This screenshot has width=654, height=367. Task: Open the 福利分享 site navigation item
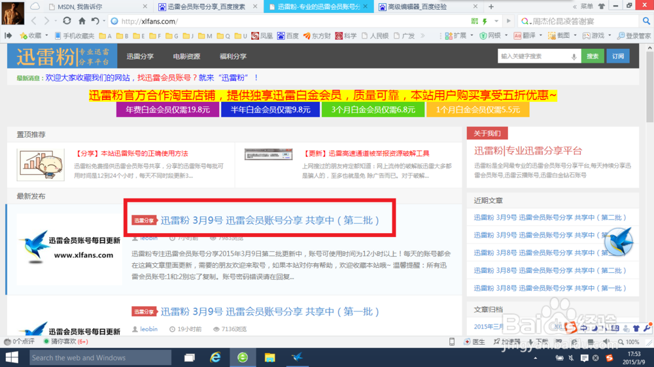pyautogui.click(x=233, y=56)
